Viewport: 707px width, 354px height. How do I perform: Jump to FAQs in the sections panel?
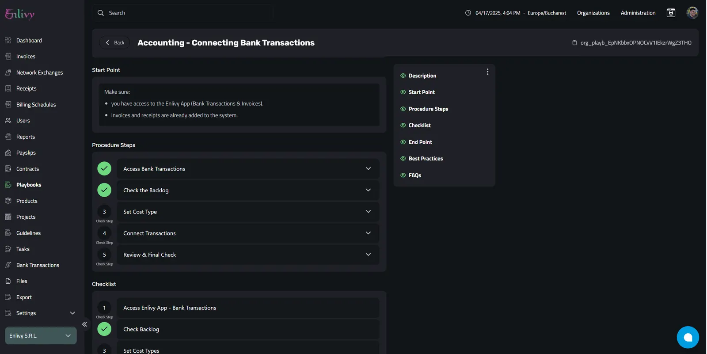(x=414, y=175)
